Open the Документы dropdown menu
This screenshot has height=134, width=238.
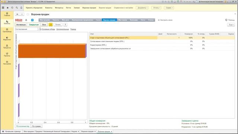click(142, 7)
